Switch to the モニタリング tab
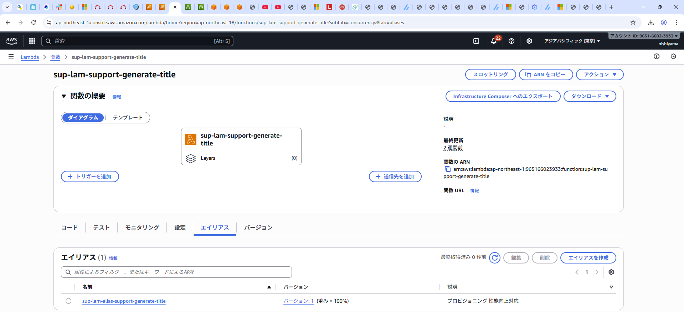Image resolution: width=684 pixels, height=312 pixels. (142, 227)
